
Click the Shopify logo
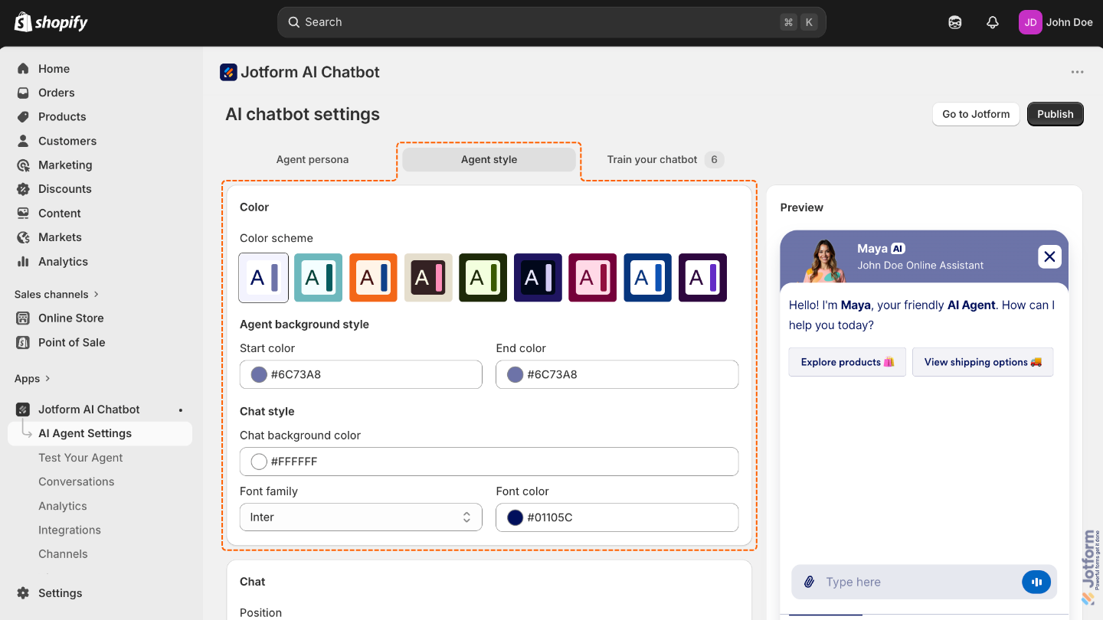point(50,21)
